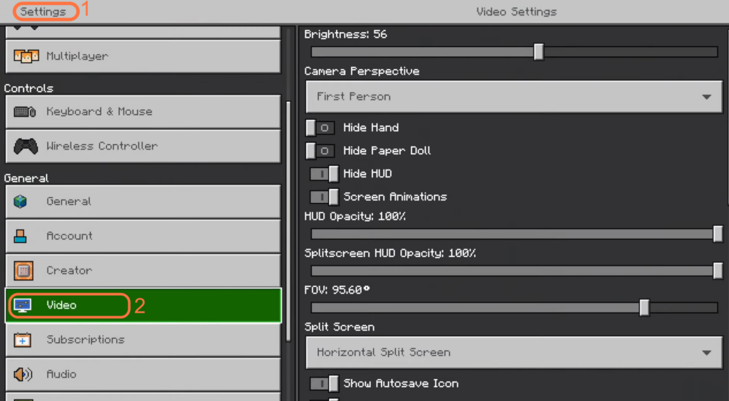This screenshot has height=401, width=729.
Task: Toggle the Hide Hand switch
Action: click(x=320, y=127)
